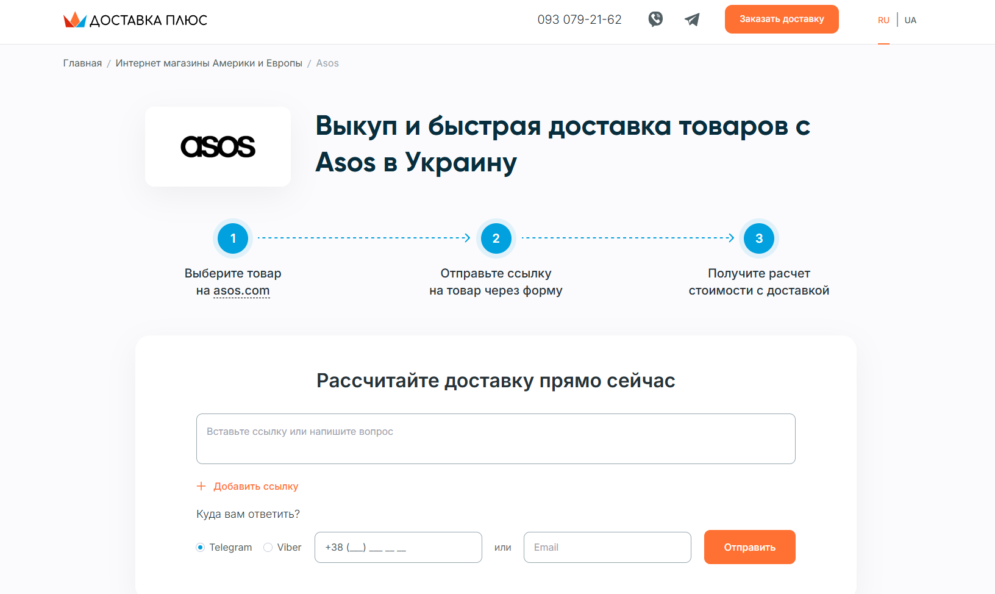Select the Telegram radio option
Viewport: 995px width, 594px height.
pos(200,548)
